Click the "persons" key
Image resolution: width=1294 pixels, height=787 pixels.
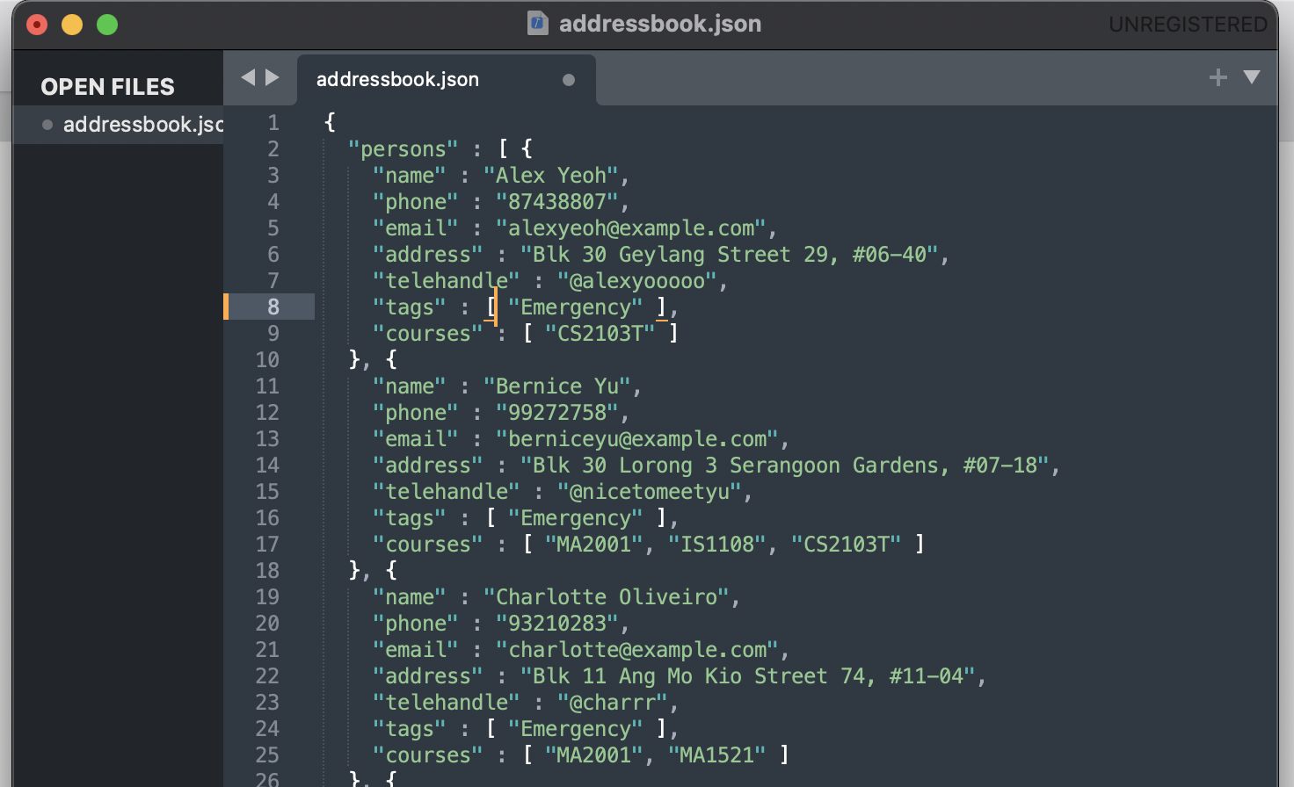click(403, 148)
